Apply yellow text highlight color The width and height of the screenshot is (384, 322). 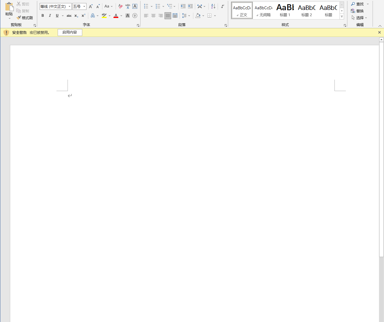point(104,16)
